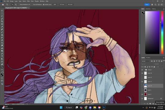
Task: Select the Crop tool
Action: pos(2,21)
